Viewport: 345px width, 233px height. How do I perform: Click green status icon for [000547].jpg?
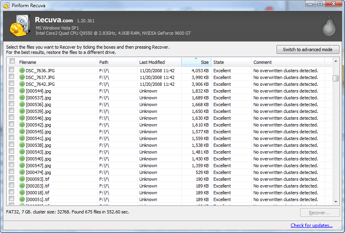click(x=22, y=166)
